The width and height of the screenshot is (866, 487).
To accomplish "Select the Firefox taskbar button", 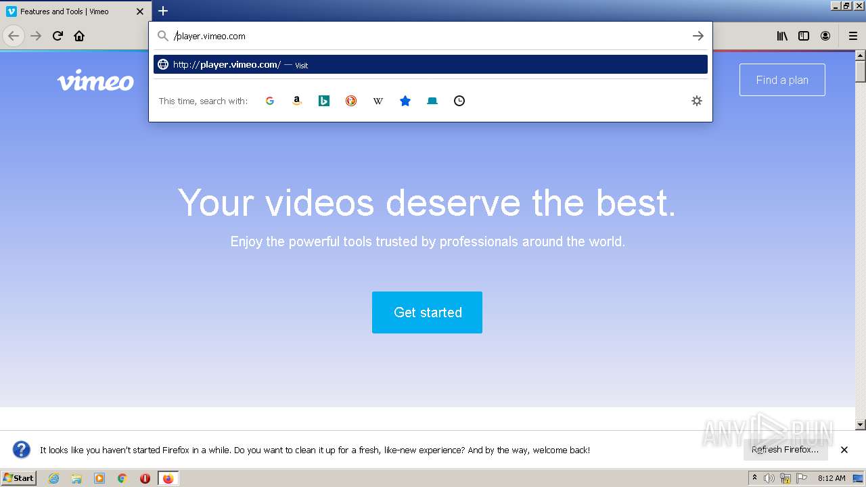I will (x=168, y=478).
